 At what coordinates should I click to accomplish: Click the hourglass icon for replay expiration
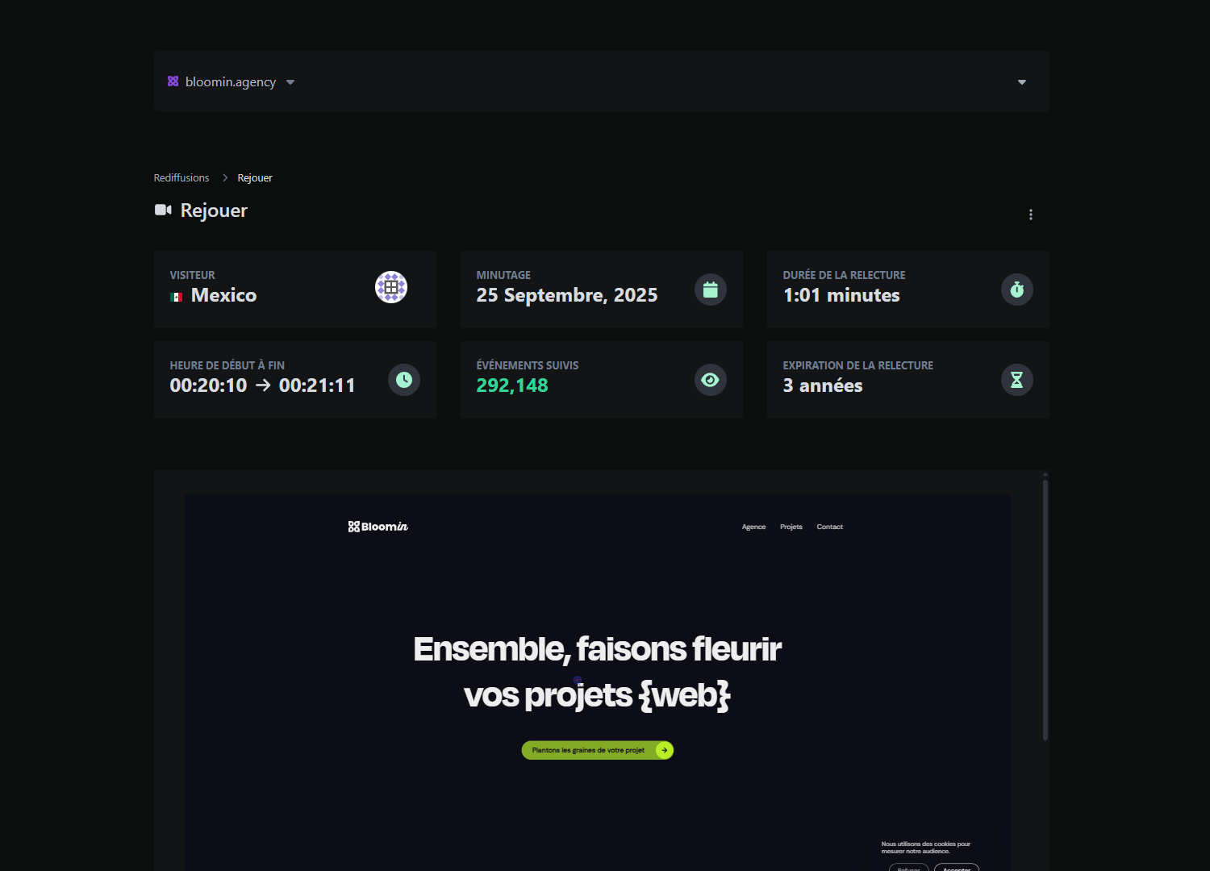1016,380
